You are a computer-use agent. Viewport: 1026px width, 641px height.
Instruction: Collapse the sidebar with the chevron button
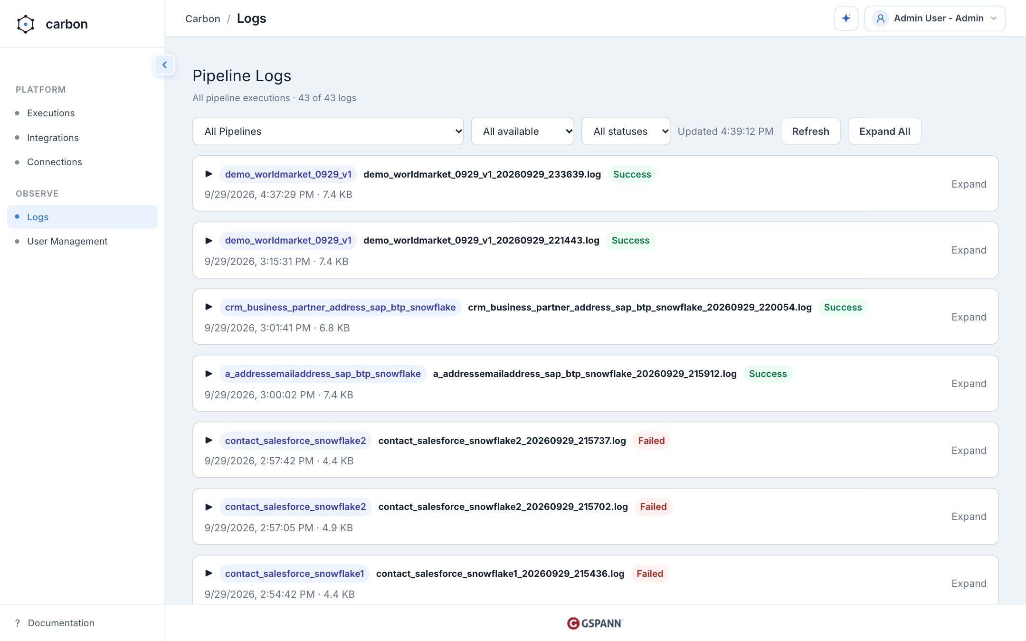(x=164, y=65)
